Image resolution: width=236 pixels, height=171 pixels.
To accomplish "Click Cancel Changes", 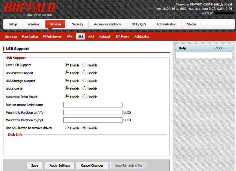I will pos(92,166).
